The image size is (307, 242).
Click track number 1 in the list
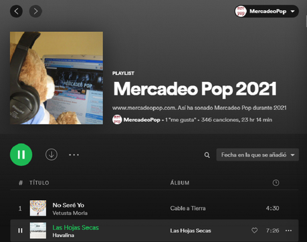[20, 209]
